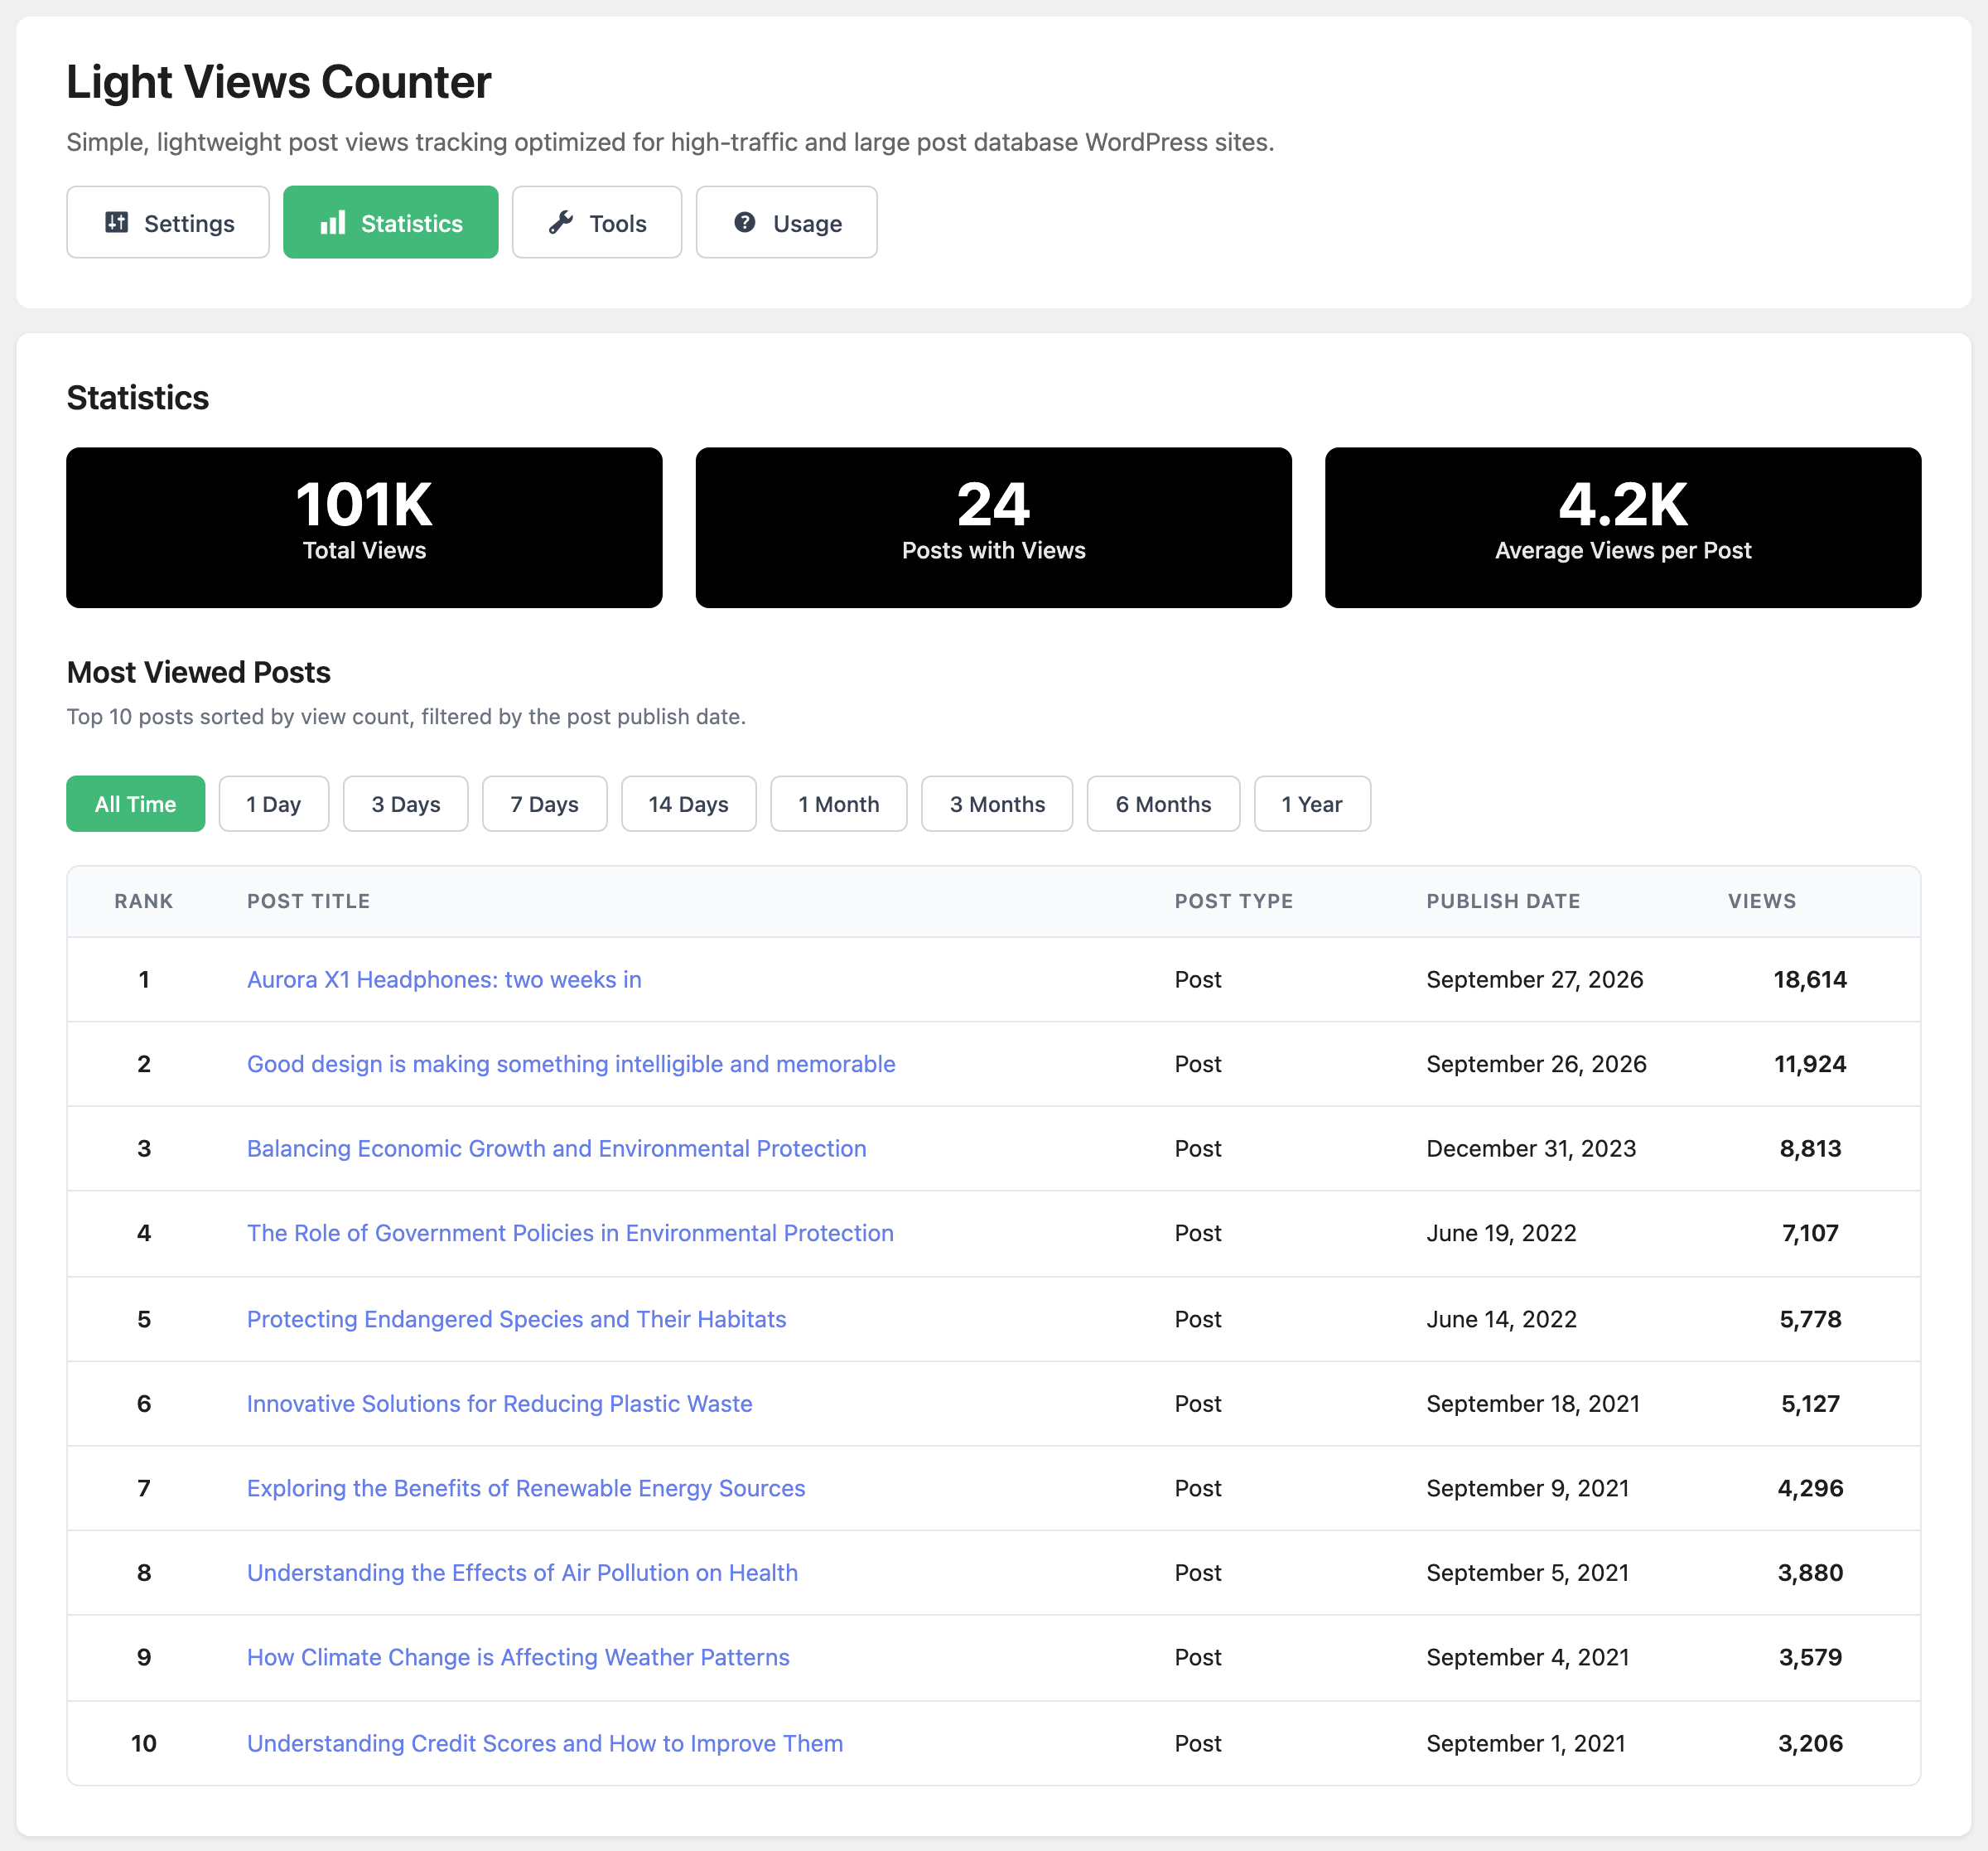Choose the 7 Days filter
This screenshot has height=1851, width=1988.
click(x=545, y=804)
